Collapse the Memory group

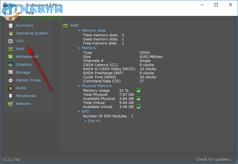79,48
